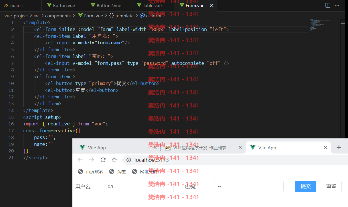Click type="primary" on line 10
The height and width of the screenshot is (207, 348).
[x=95, y=83]
